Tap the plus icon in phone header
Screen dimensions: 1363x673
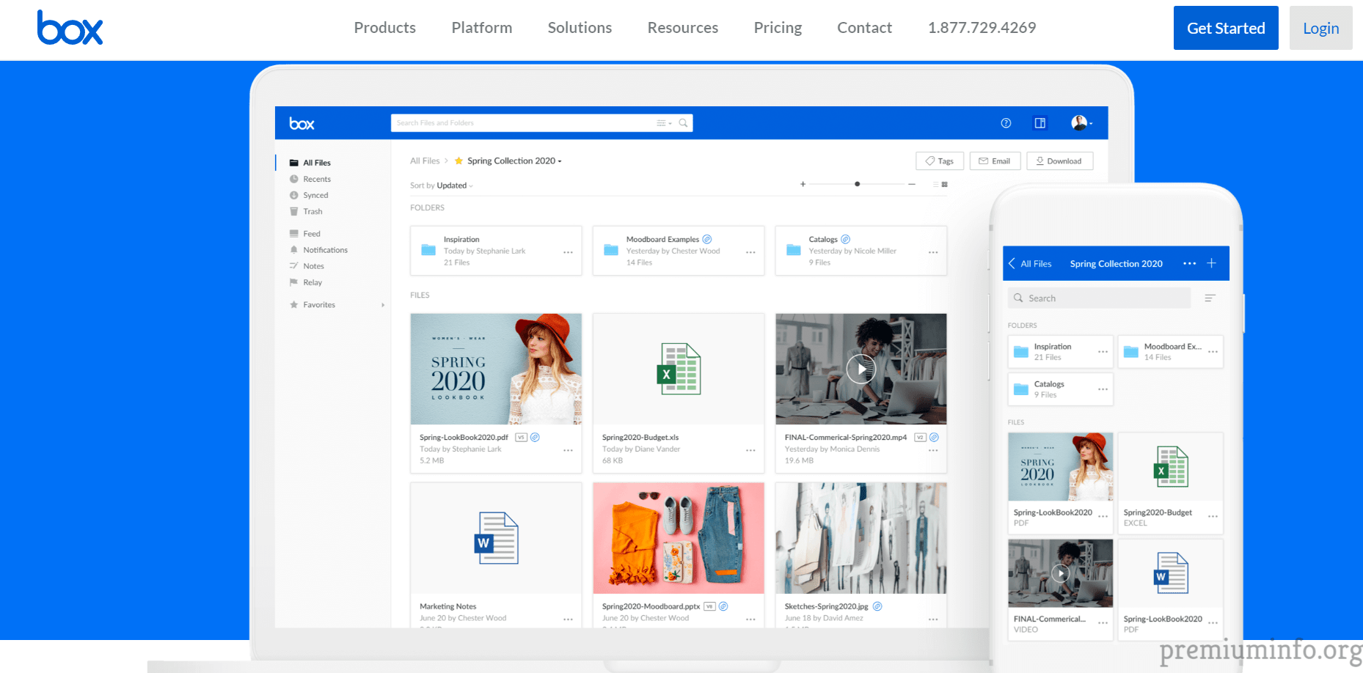coord(1211,263)
